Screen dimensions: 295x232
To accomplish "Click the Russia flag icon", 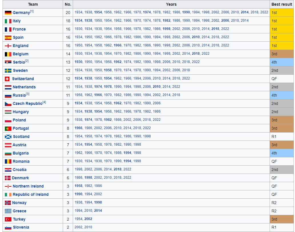I will 8,95.
